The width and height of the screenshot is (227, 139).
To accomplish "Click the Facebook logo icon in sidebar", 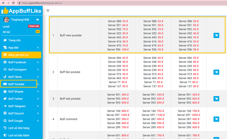I will [x=5, y=62].
